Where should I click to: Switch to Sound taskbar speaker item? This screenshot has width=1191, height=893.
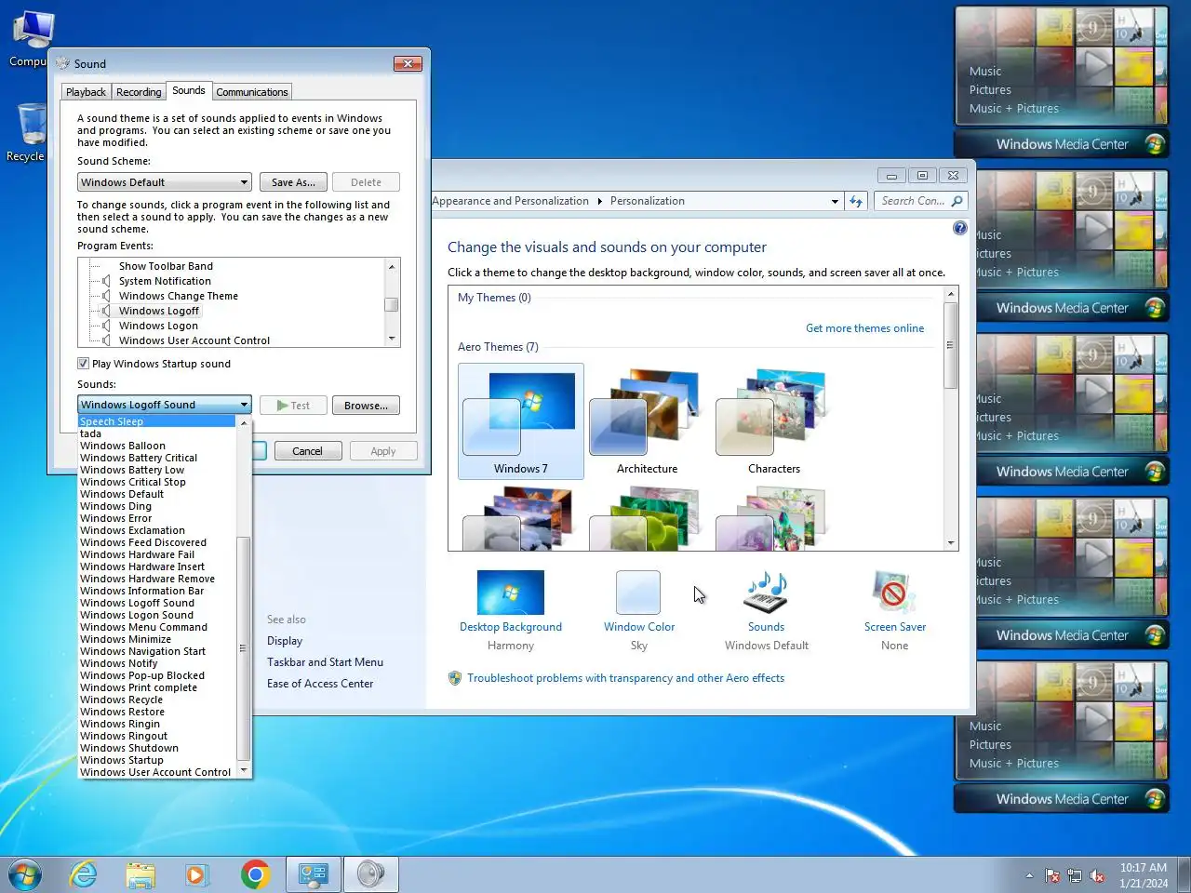(x=371, y=874)
